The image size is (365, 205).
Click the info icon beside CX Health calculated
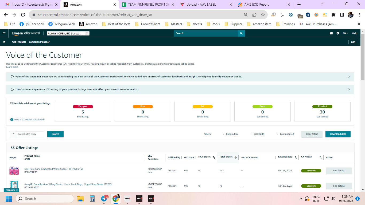pyautogui.click(x=11, y=120)
